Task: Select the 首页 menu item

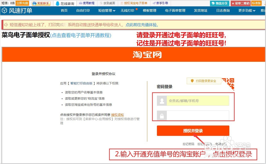Action: click(64, 11)
